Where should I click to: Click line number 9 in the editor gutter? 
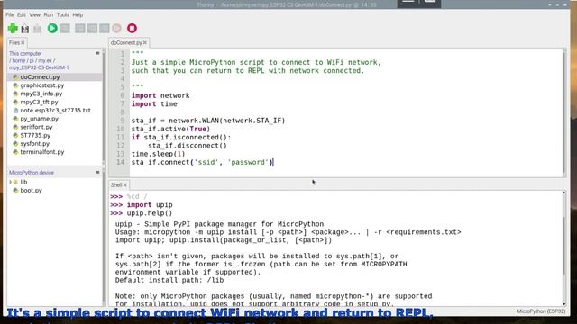123,121
